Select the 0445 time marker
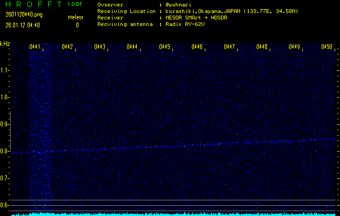Viewport: 340px width, 216px height. click(164, 47)
